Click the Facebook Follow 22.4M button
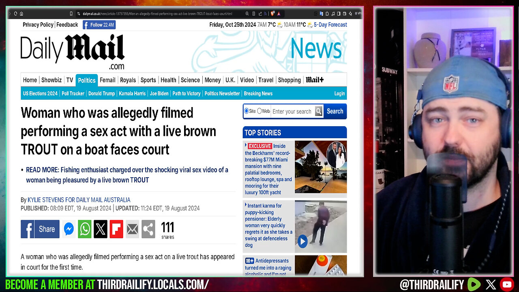This screenshot has height=292, width=519. pos(99,25)
